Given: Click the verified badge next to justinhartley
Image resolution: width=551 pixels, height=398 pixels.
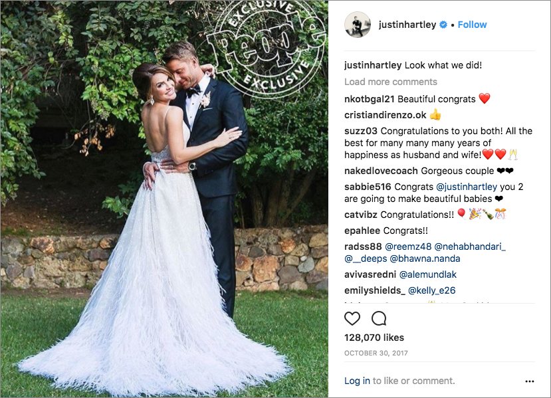Looking at the screenshot, I should tap(443, 25).
